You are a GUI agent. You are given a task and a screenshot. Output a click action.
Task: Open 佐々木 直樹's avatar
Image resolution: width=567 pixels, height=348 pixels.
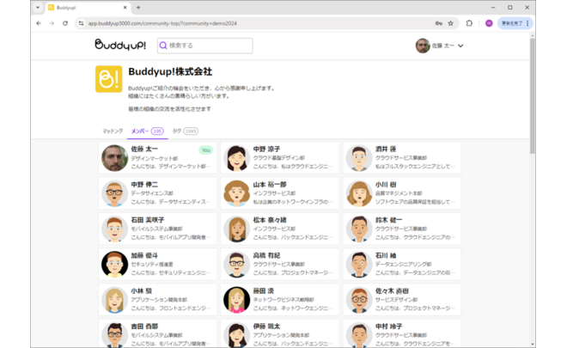point(359,300)
